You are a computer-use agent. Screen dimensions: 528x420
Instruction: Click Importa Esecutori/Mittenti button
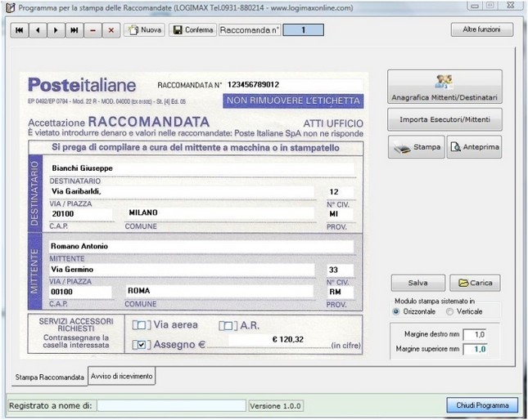point(445,119)
